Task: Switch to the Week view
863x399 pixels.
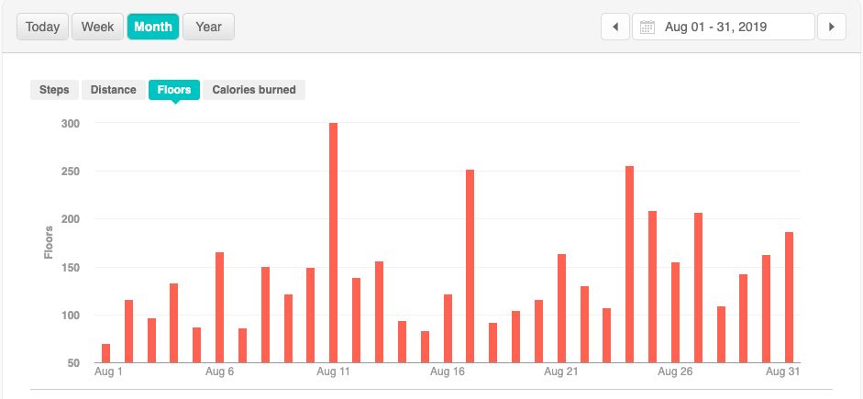Action: tap(97, 27)
